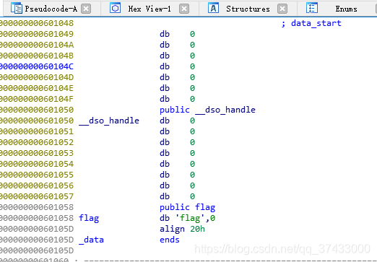The image size is (377, 262).
Task: Select address 0000000000601056
Action: point(37,185)
